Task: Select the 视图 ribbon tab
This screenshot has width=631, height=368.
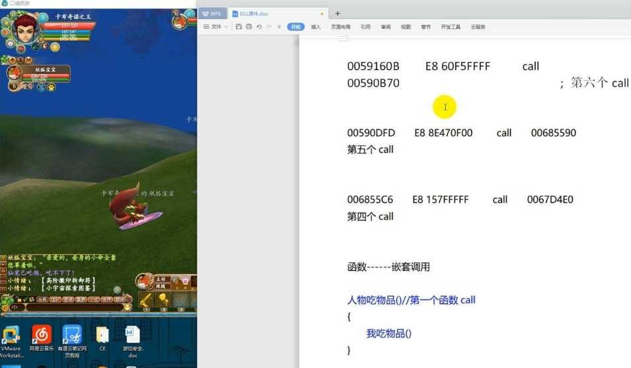Action: [406, 26]
